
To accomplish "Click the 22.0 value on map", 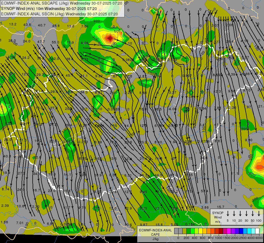I will click(52, 191).
